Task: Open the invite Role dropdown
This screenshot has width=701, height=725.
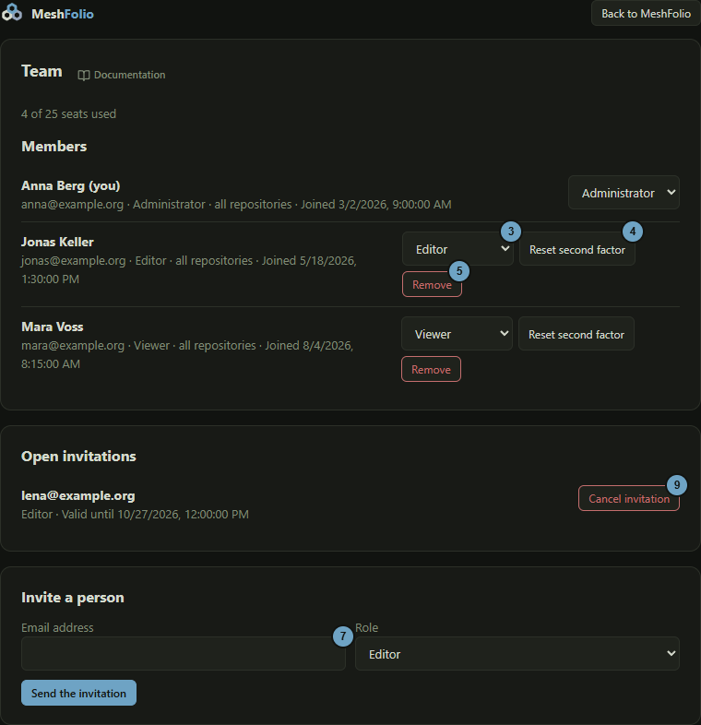Action: (x=517, y=653)
